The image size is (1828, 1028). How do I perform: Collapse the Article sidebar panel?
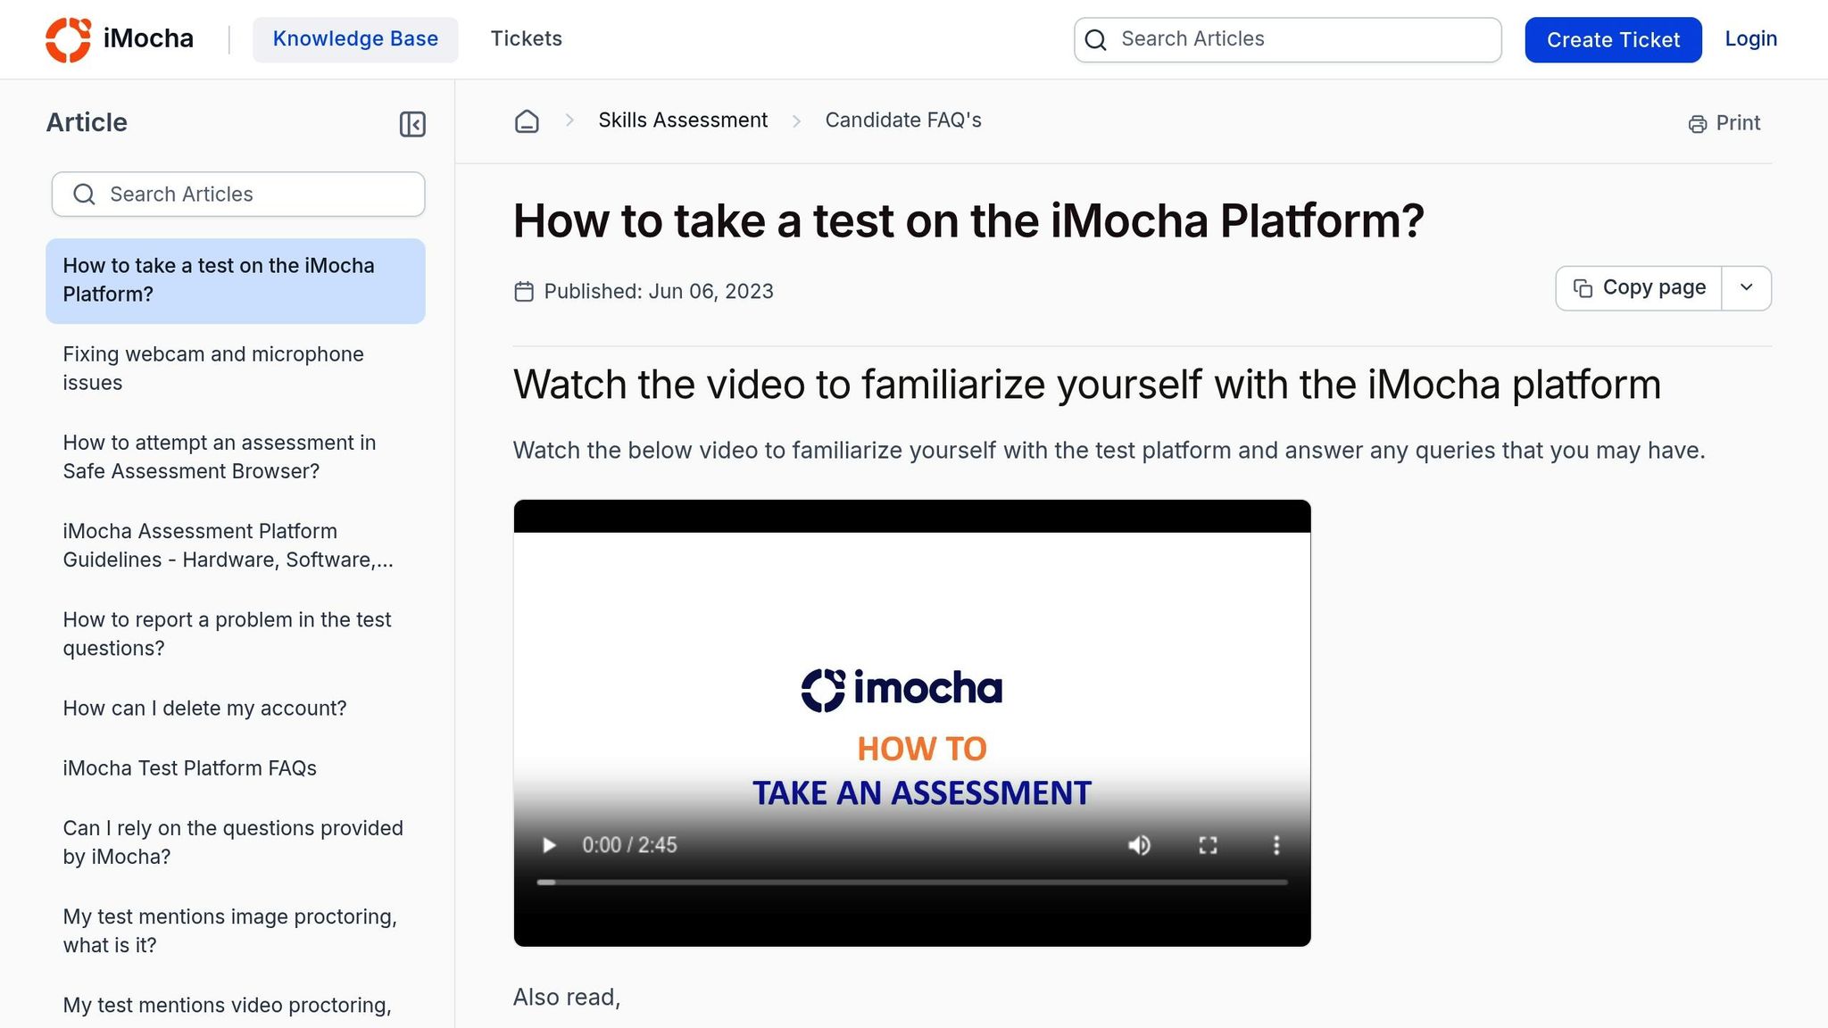point(411,123)
